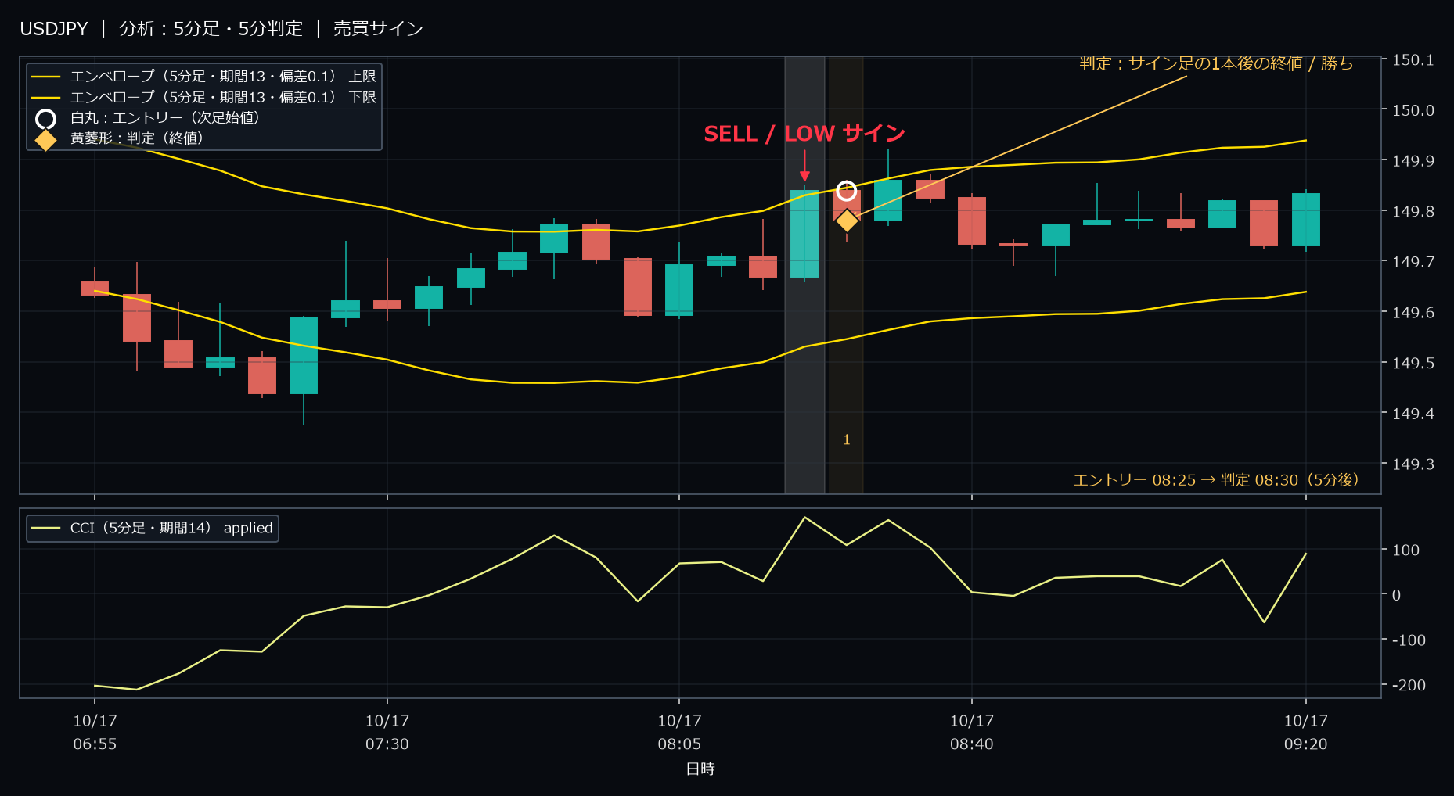Click the upper envelope legend entry 上限
The image size is (1454, 796).
tap(203, 77)
